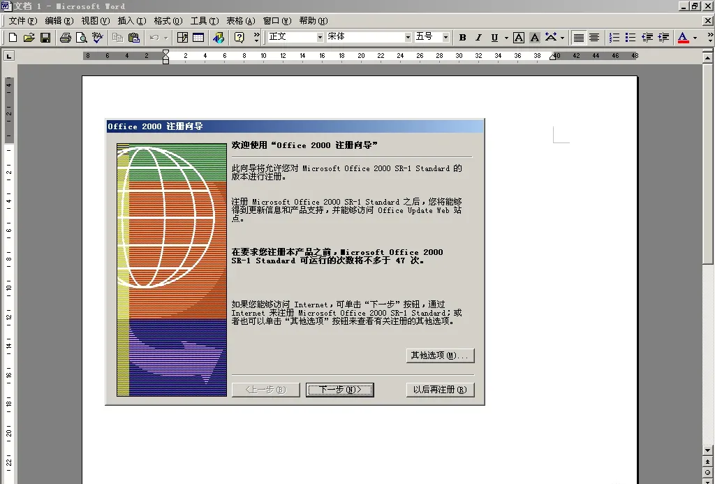The height and width of the screenshot is (484, 715).
Task: Click the tab stop selector on ruler
Action: tap(8, 56)
